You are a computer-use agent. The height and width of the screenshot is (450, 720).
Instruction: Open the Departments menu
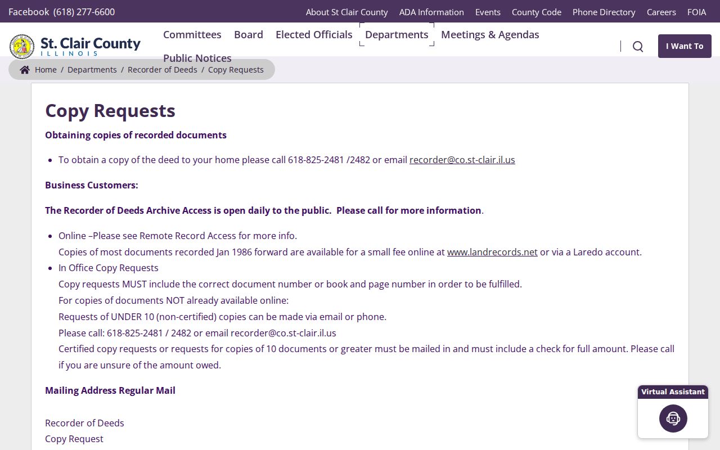[x=397, y=34]
